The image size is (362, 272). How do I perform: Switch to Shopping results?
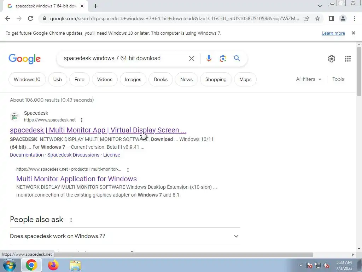point(216,79)
